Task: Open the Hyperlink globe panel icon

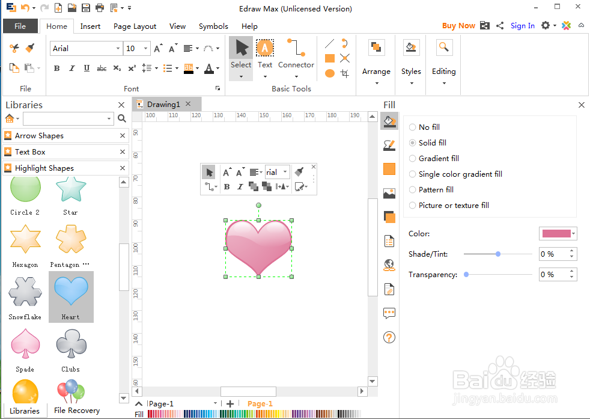Action: (389, 265)
